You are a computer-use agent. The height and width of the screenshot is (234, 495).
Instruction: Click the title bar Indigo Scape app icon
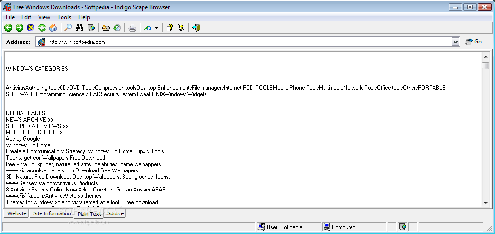click(7, 7)
